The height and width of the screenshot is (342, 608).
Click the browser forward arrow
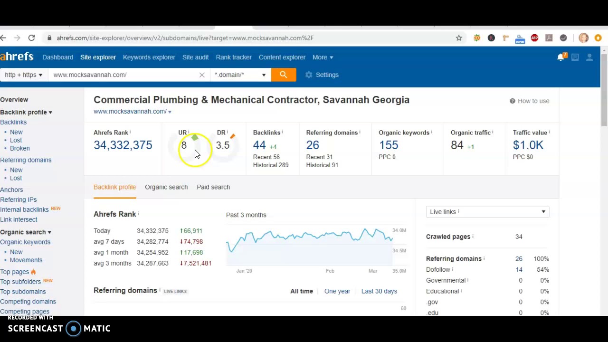(17, 38)
